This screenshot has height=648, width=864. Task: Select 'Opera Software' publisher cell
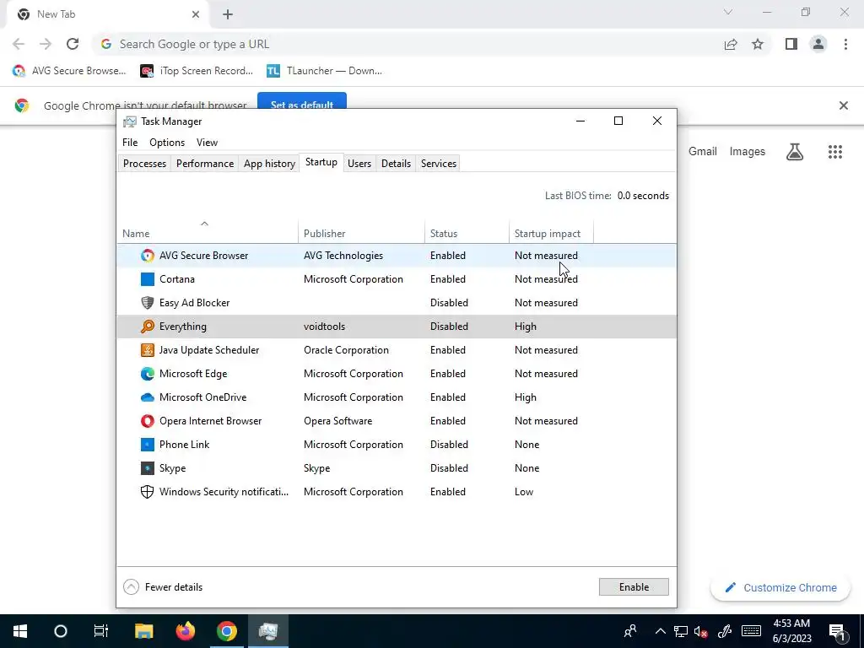coord(337,421)
